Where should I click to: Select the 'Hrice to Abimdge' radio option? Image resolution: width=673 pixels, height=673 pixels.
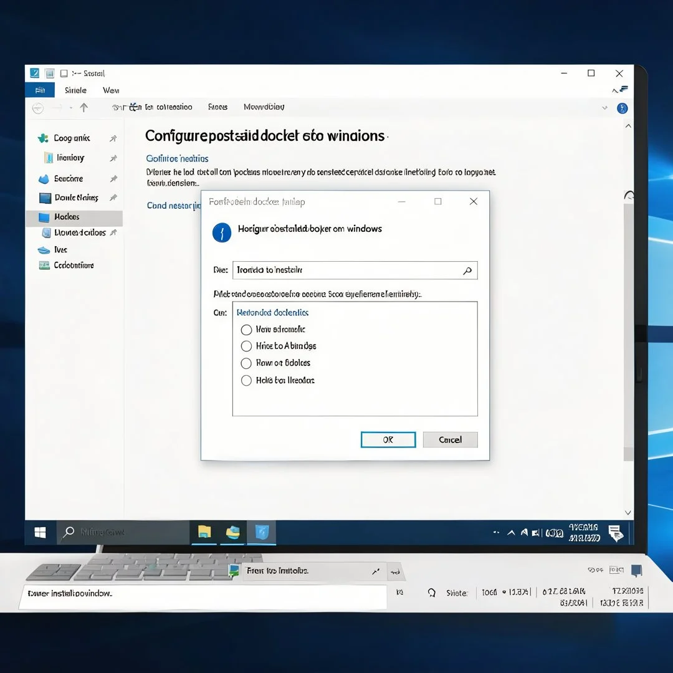click(246, 346)
